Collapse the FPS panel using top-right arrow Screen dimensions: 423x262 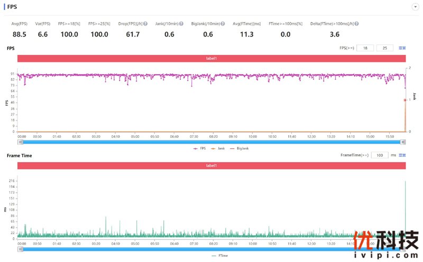415,6
